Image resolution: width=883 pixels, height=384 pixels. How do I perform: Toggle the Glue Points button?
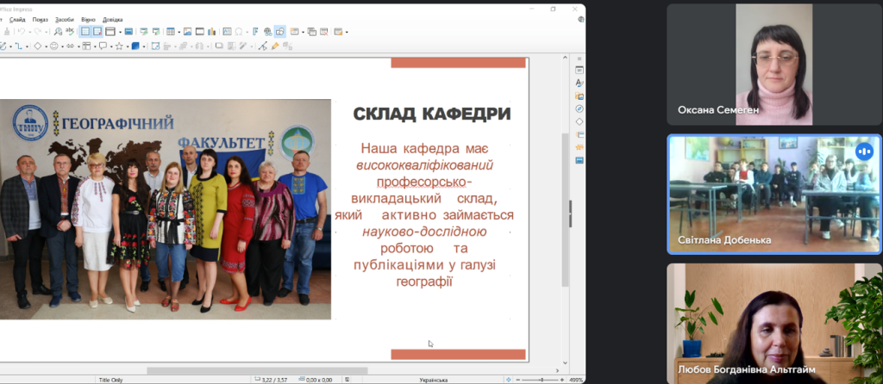point(275,46)
